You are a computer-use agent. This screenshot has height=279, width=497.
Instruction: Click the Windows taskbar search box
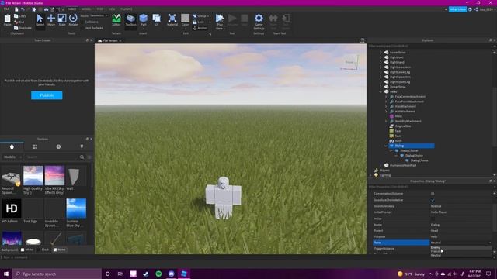(x=57, y=274)
